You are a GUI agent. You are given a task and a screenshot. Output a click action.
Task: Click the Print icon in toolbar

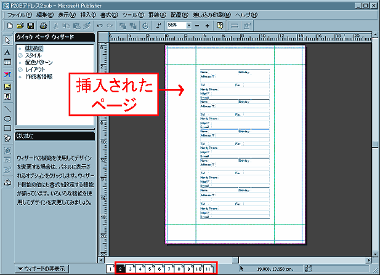click(43, 26)
